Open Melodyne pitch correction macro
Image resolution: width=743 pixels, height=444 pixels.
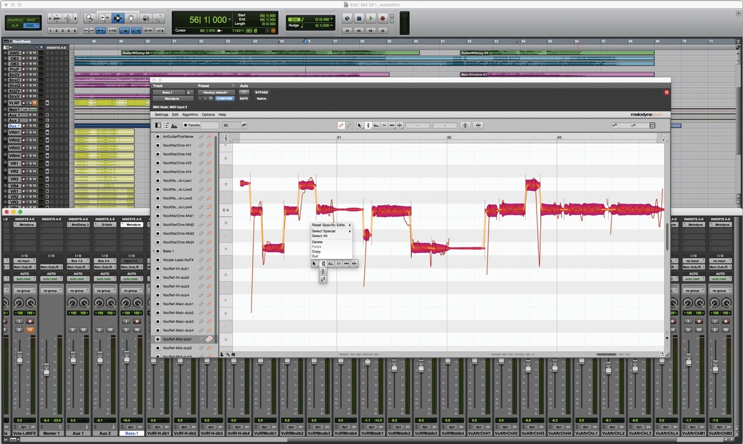tap(465, 125)
